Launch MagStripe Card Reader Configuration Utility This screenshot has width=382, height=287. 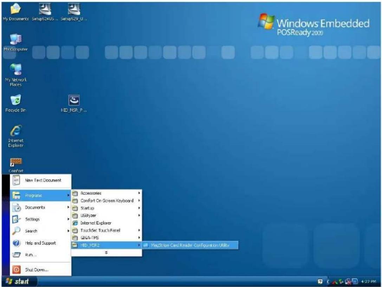(190, 245)
